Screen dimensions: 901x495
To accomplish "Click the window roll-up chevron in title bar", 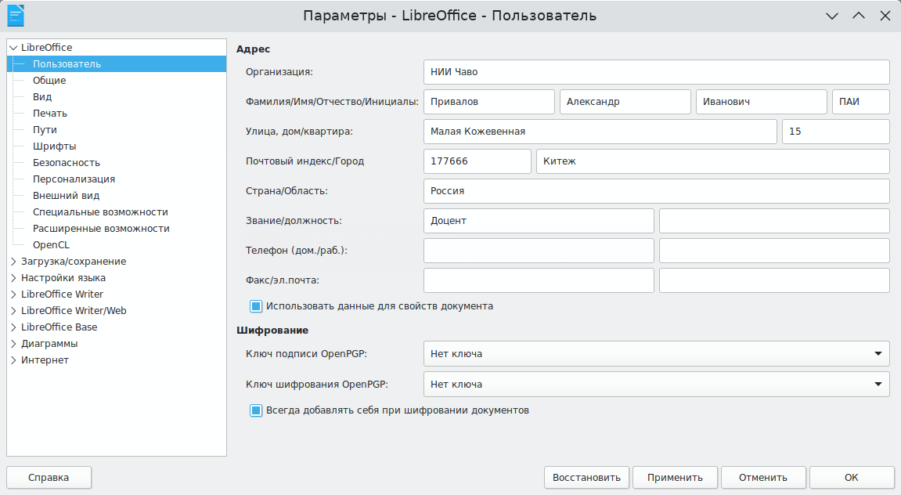I will click(x=859, y=16).
